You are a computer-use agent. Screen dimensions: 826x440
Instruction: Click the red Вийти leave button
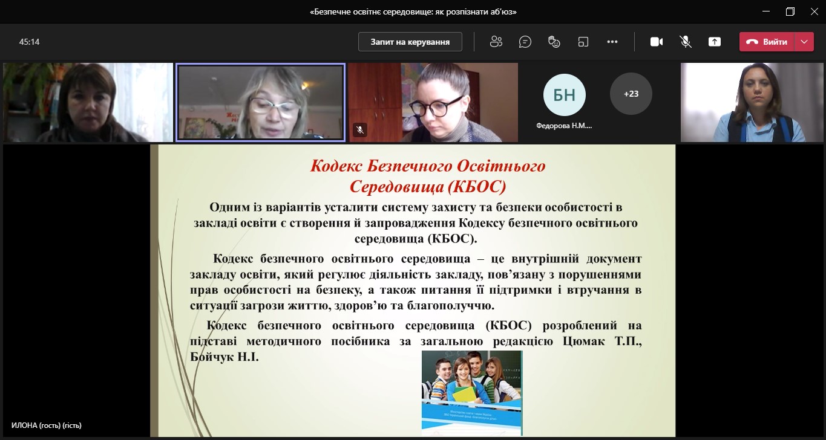tap(767, 42)
